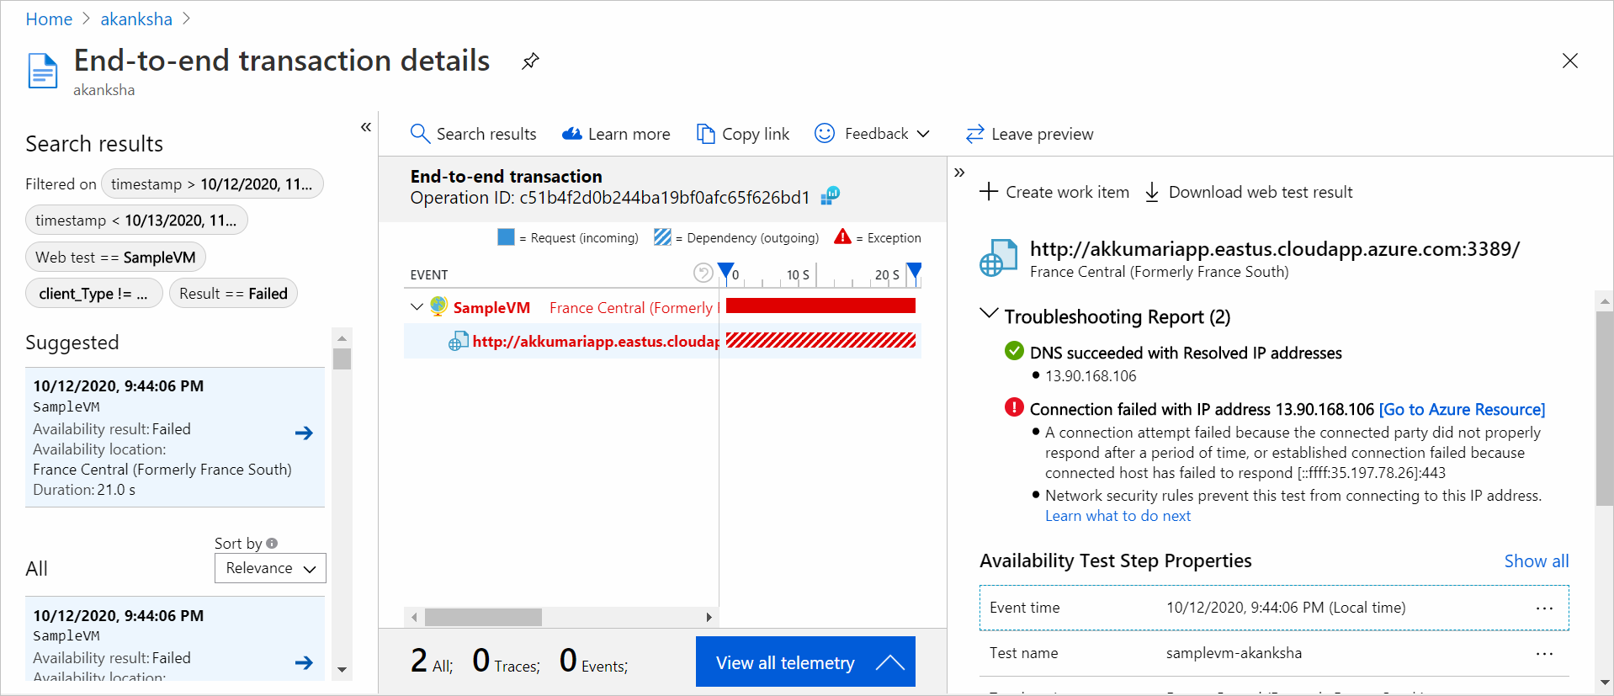Collapse the SampleVM tree row

coord(417,307)
